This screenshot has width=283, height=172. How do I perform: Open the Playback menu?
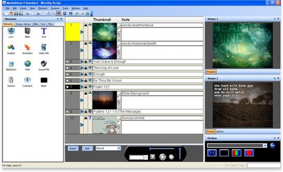coord(42,8)
